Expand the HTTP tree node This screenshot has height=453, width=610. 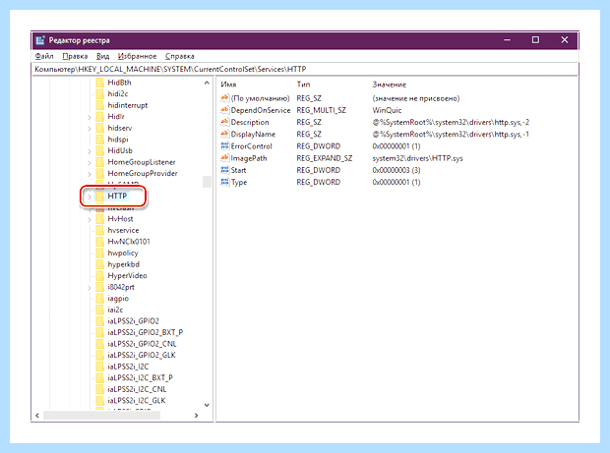[x=90, y=197]
